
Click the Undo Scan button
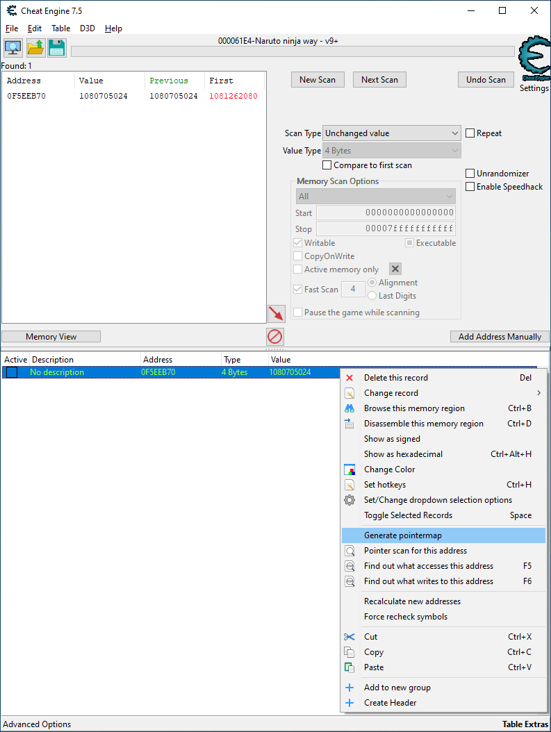(486, 80)
